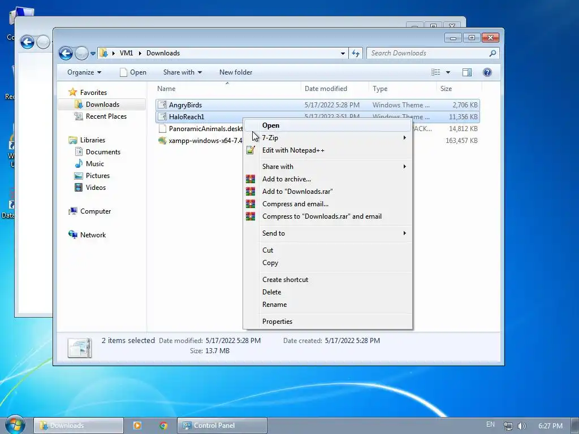Sort by Date modified column
The width and height of the screenshot is (579, 434).
pyautogui.click(x=335, y=89)
